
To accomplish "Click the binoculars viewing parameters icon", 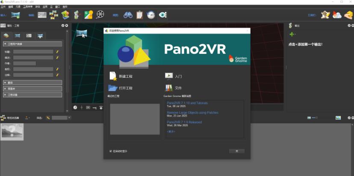I will point(128,15).
